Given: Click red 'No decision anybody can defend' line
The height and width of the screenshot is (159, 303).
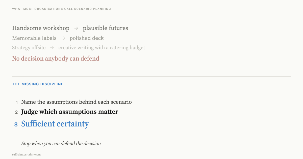Looking at the screenshot, I should (56, 59).
